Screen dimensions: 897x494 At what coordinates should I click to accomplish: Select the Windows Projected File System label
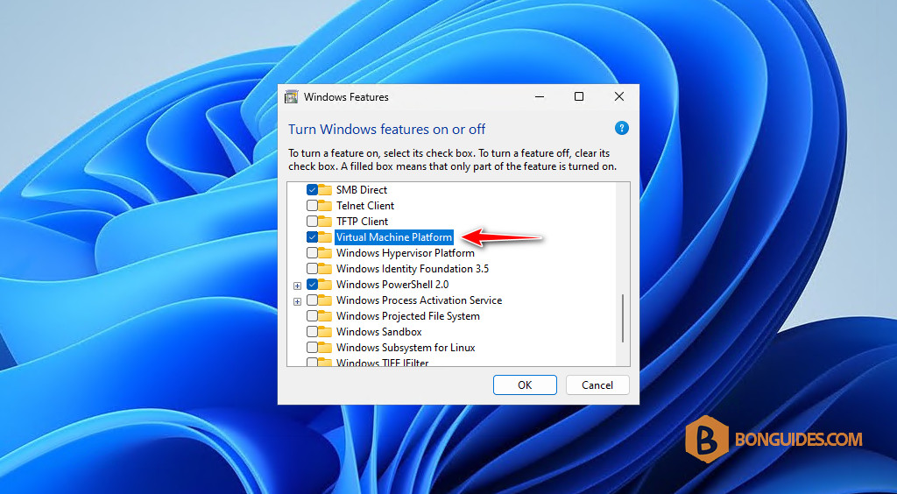coord(408,315)
